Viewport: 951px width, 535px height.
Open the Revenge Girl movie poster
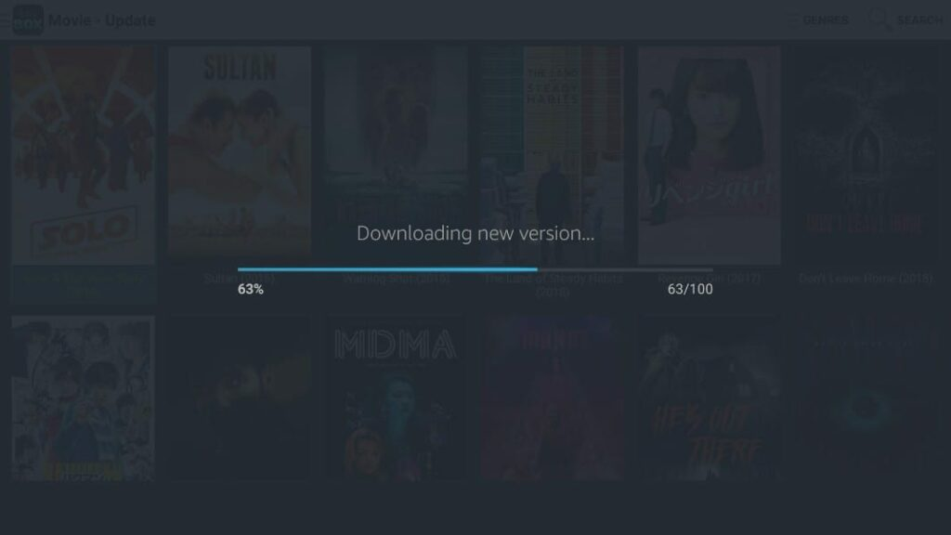point(709,155)
